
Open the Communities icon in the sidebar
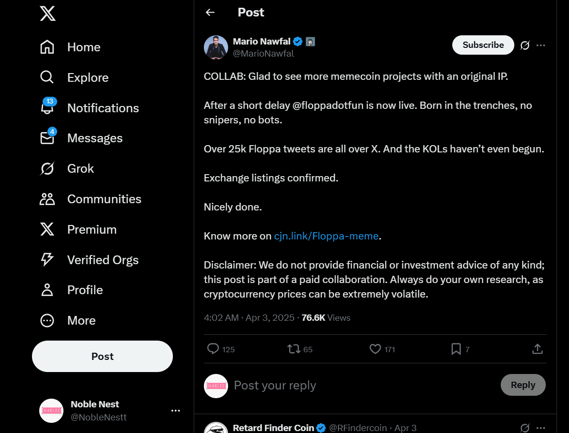coord(47,199)
